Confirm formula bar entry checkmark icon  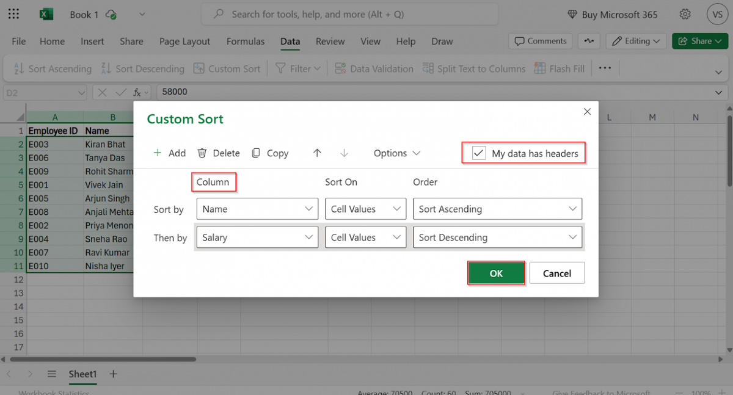(120, 92)
